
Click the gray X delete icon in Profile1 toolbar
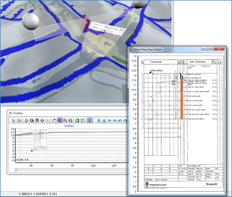[48, 120]
